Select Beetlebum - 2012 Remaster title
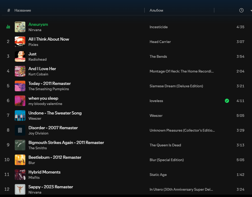Image resolution: width=252 pixels, height=197 pixels. (55, 157)
